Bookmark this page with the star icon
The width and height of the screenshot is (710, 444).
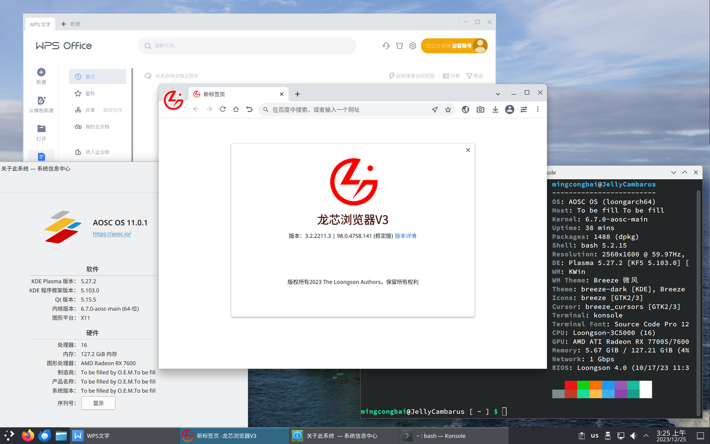click(448, 109)
